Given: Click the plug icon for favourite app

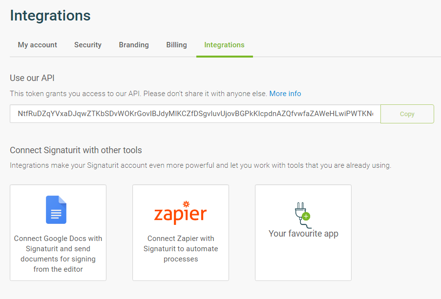Looking at the screenshot, I should (303, 215).
